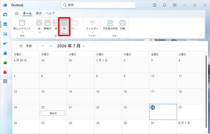Select the date cell 31
210x134 pixels.
tap(163, 127)
